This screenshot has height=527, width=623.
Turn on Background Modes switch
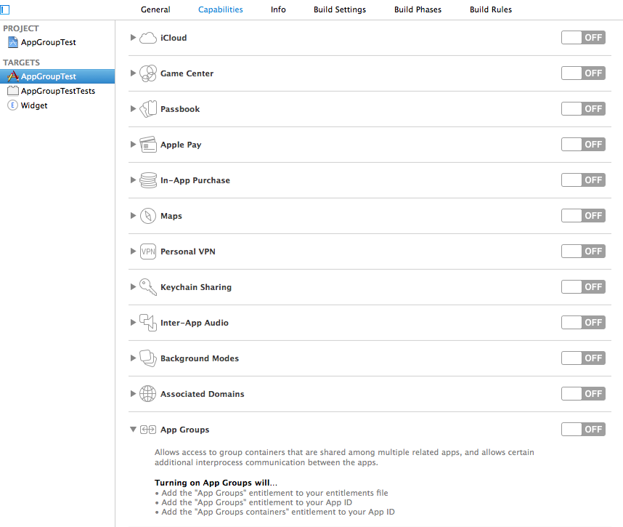pyautogui.click(x=583, y=358)
